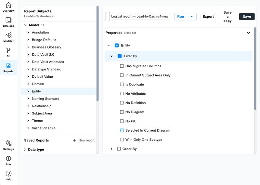Screen dimensions: 260x185
Task: Check With Only One Subtype
Action: [122, 139]
